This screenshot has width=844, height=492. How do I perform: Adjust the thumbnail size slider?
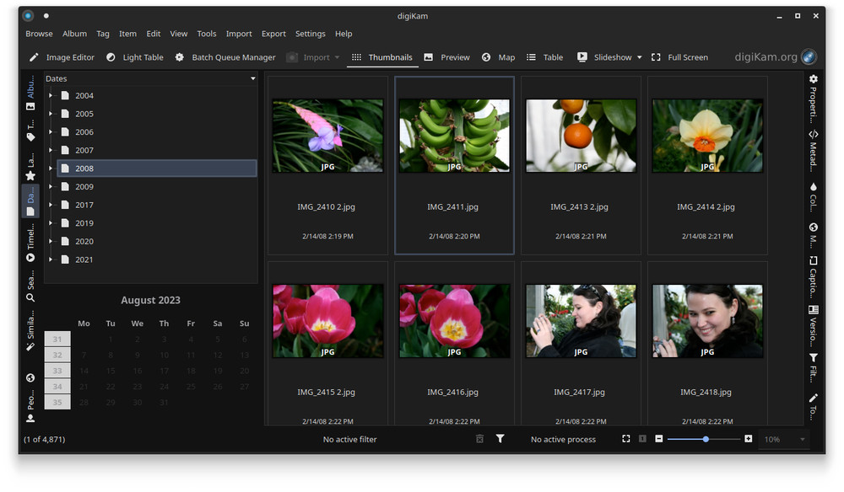point(706,439)
